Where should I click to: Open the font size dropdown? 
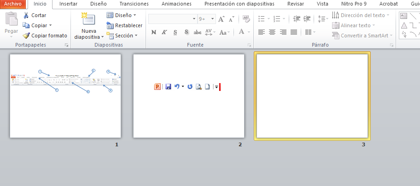pos(212,19)
